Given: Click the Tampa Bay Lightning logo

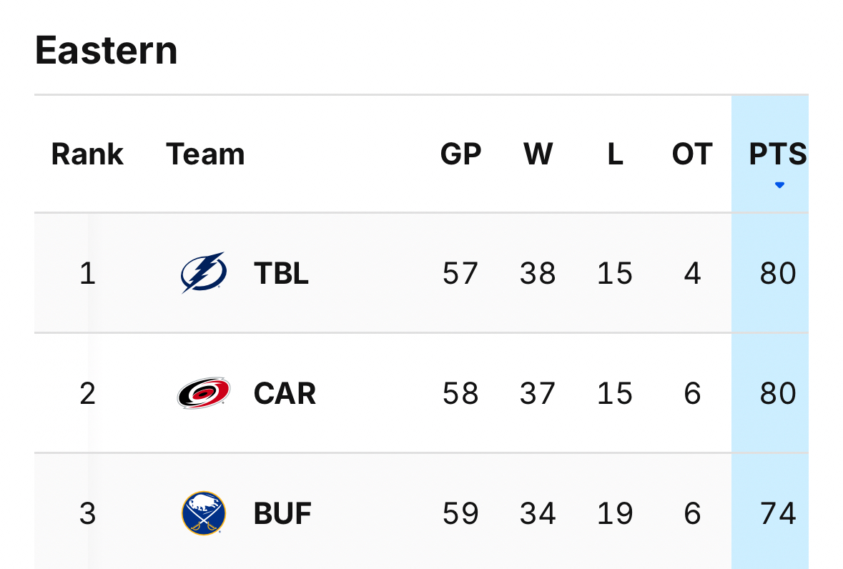Looking at the screenshot, I should point(204,273).
